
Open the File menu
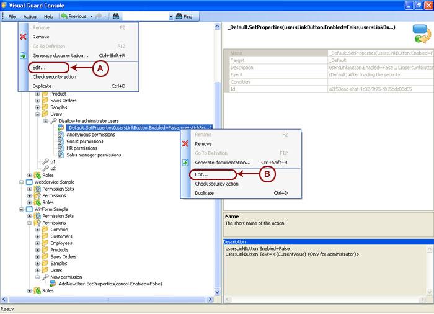pos(12,16)
